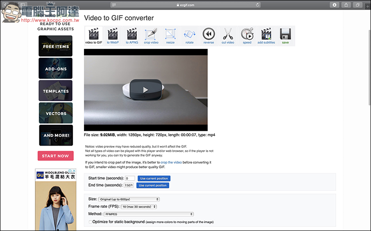The image size is (371, 231).
Task: Open the rotate tool
Action: point(189,36)
